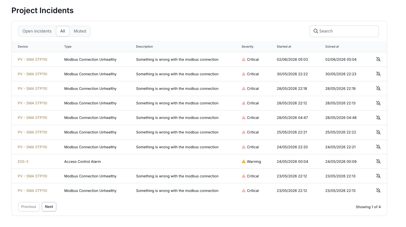Click the Previous page button
This screenshot has height=227, width=406.
(x=29, y=207)
